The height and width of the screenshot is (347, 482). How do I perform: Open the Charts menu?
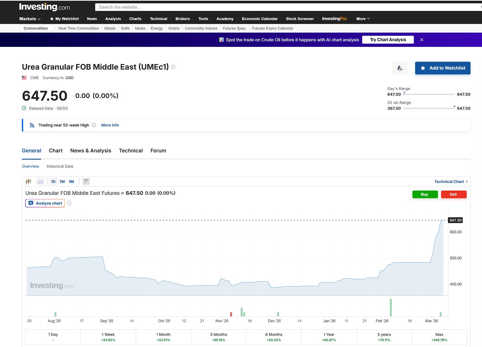[135, 19]
